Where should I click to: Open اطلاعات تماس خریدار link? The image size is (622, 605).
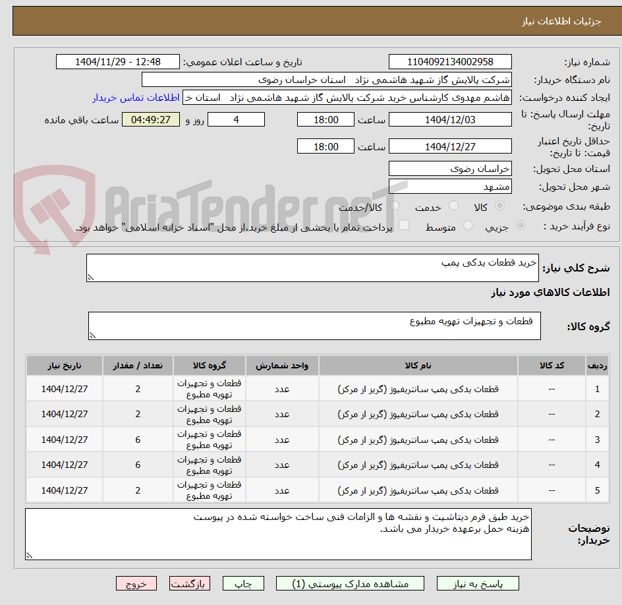[136, 98]
